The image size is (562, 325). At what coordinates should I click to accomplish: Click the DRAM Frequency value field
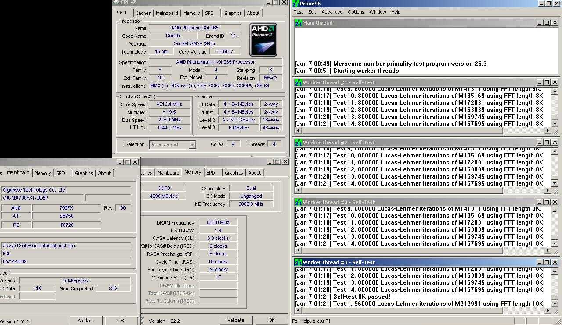(x=218, y=223)
